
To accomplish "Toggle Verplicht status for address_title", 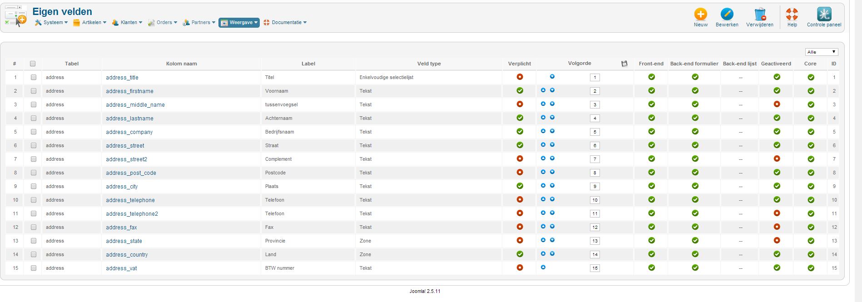I will [520, 77].
